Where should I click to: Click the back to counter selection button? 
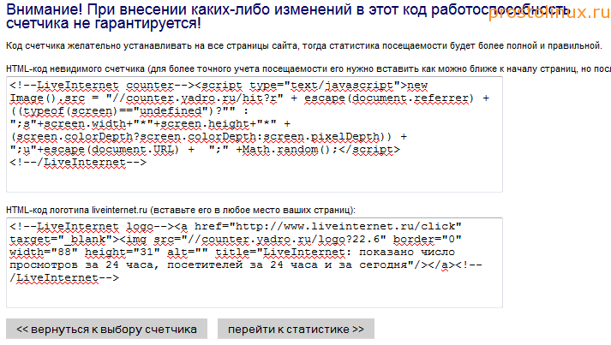coord(106,329)
